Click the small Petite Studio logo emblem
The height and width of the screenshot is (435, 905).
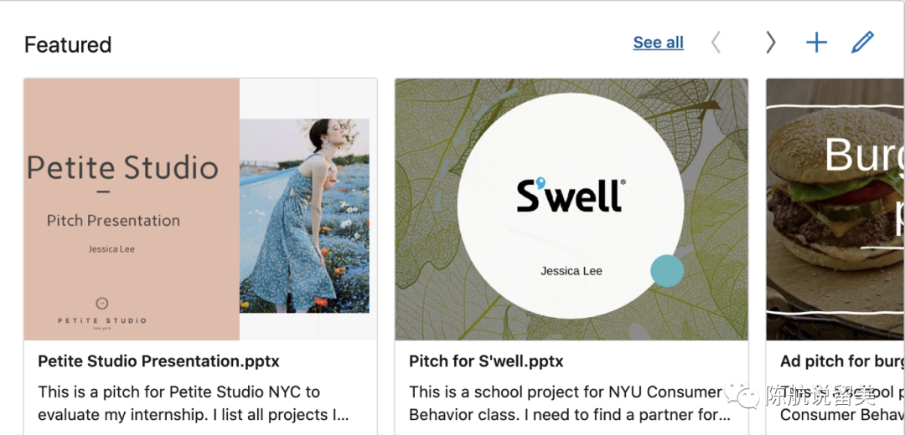[x=102, y=304]
